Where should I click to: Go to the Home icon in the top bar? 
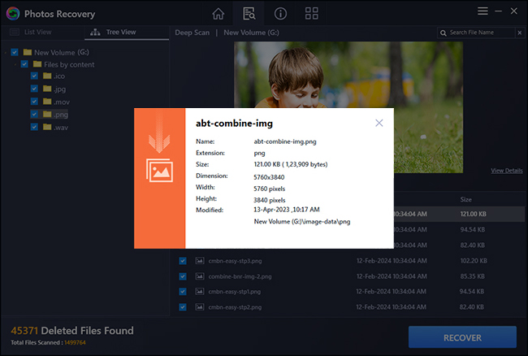pos(218,14)
